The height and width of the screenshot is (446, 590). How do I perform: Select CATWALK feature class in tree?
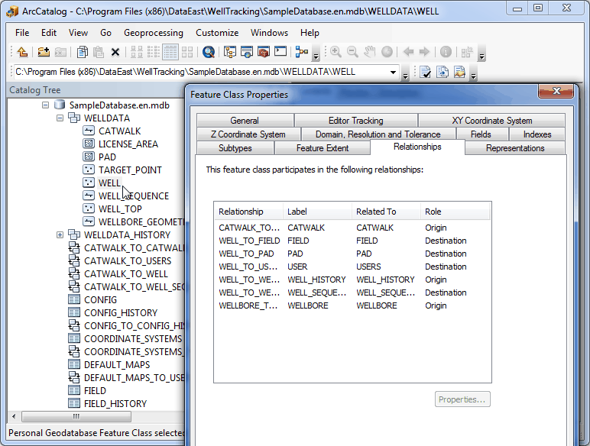click(x=119, y=131)
